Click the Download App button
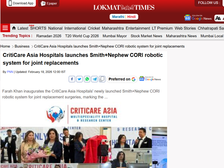 [x=21, y=3]
